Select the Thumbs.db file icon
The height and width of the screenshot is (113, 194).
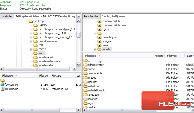(2, 89)
